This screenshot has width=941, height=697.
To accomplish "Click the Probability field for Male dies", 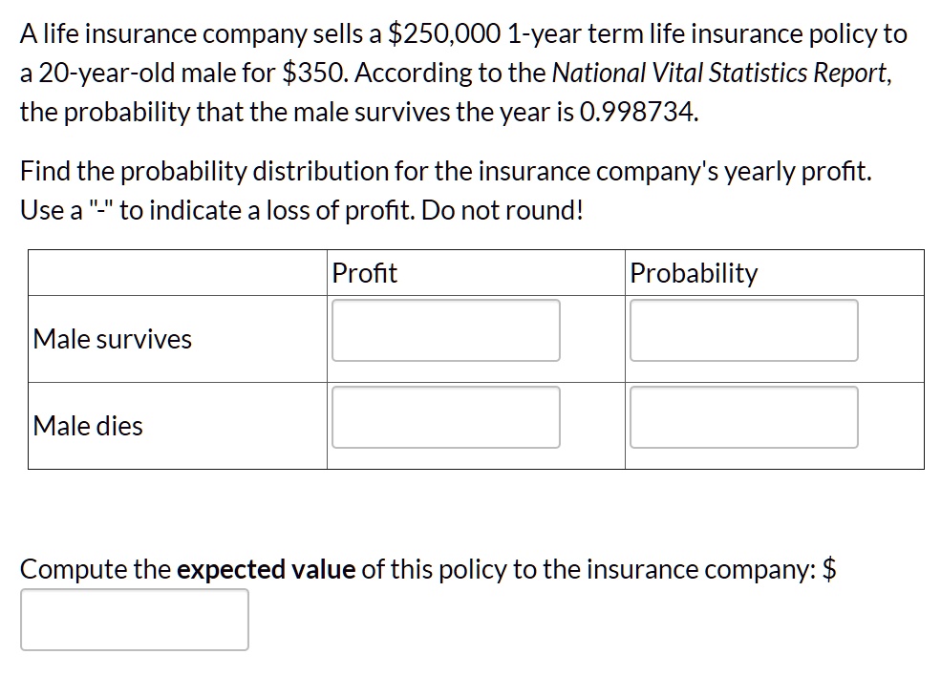I will (743, 417).
